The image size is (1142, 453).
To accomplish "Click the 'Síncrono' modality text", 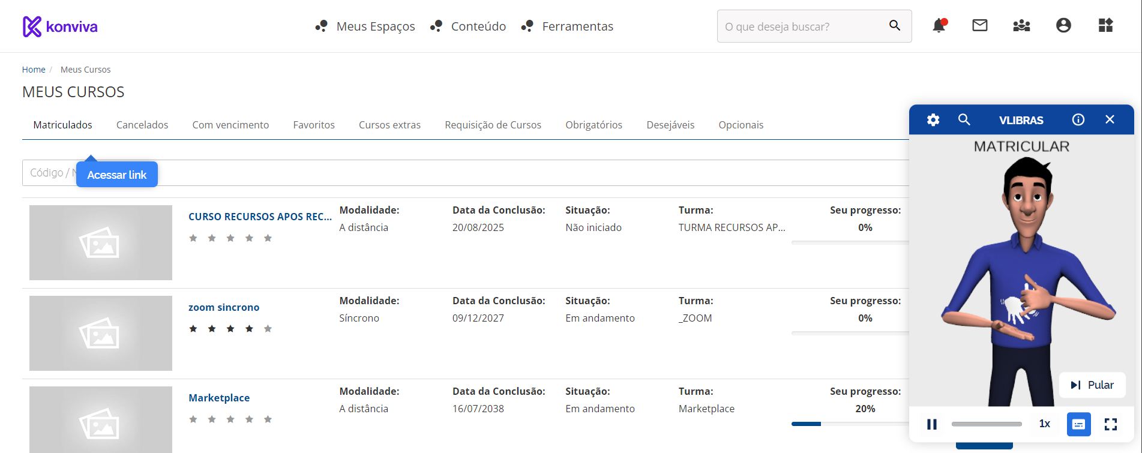I will tap(359, 318).
